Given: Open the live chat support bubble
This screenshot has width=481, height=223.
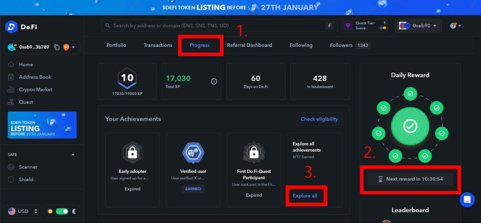Looking at the screenshot, I should coord(467,200).
